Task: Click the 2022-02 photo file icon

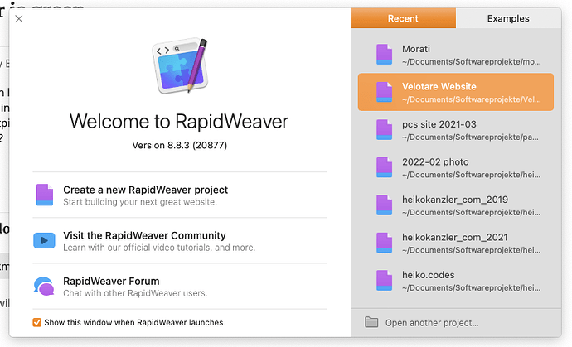Action: coord(384,167)
